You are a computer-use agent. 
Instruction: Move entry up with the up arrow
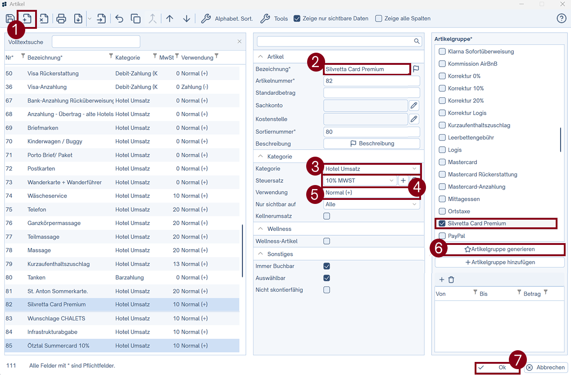tap(169, 18)
